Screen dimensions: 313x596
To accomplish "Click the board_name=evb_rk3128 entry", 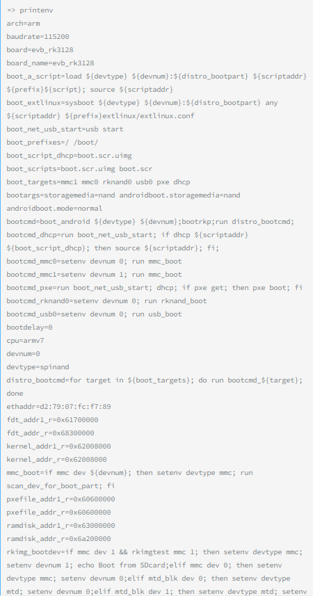I will point(50,63).
